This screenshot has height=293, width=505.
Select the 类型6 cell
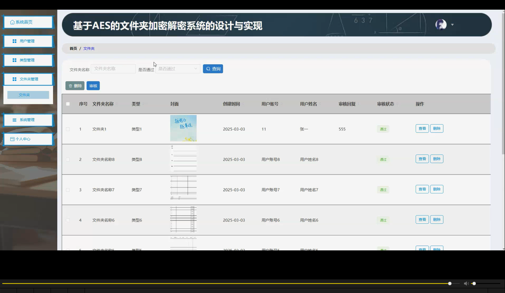[x=137, y=220]
